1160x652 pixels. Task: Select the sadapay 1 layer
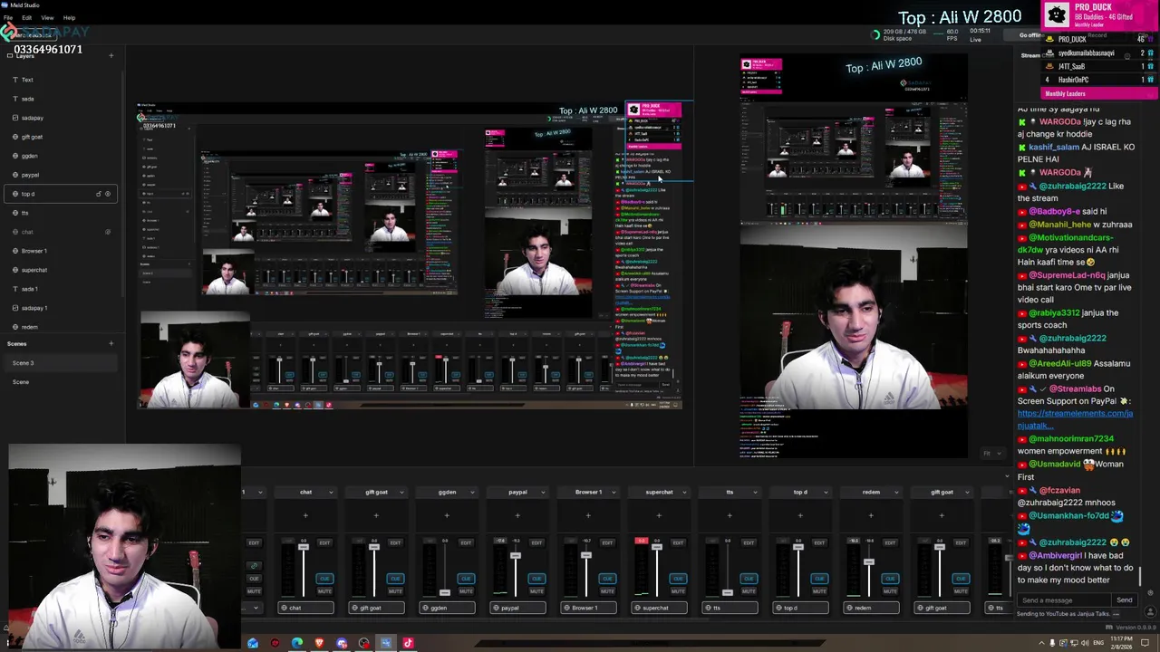coord(60,308)
